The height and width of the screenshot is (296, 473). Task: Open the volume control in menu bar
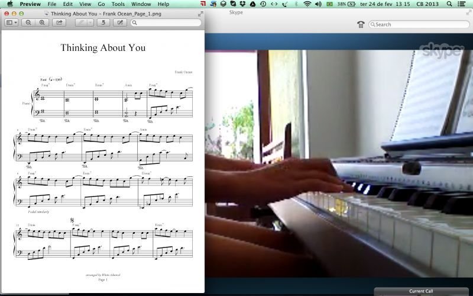(x=318, y=4)
